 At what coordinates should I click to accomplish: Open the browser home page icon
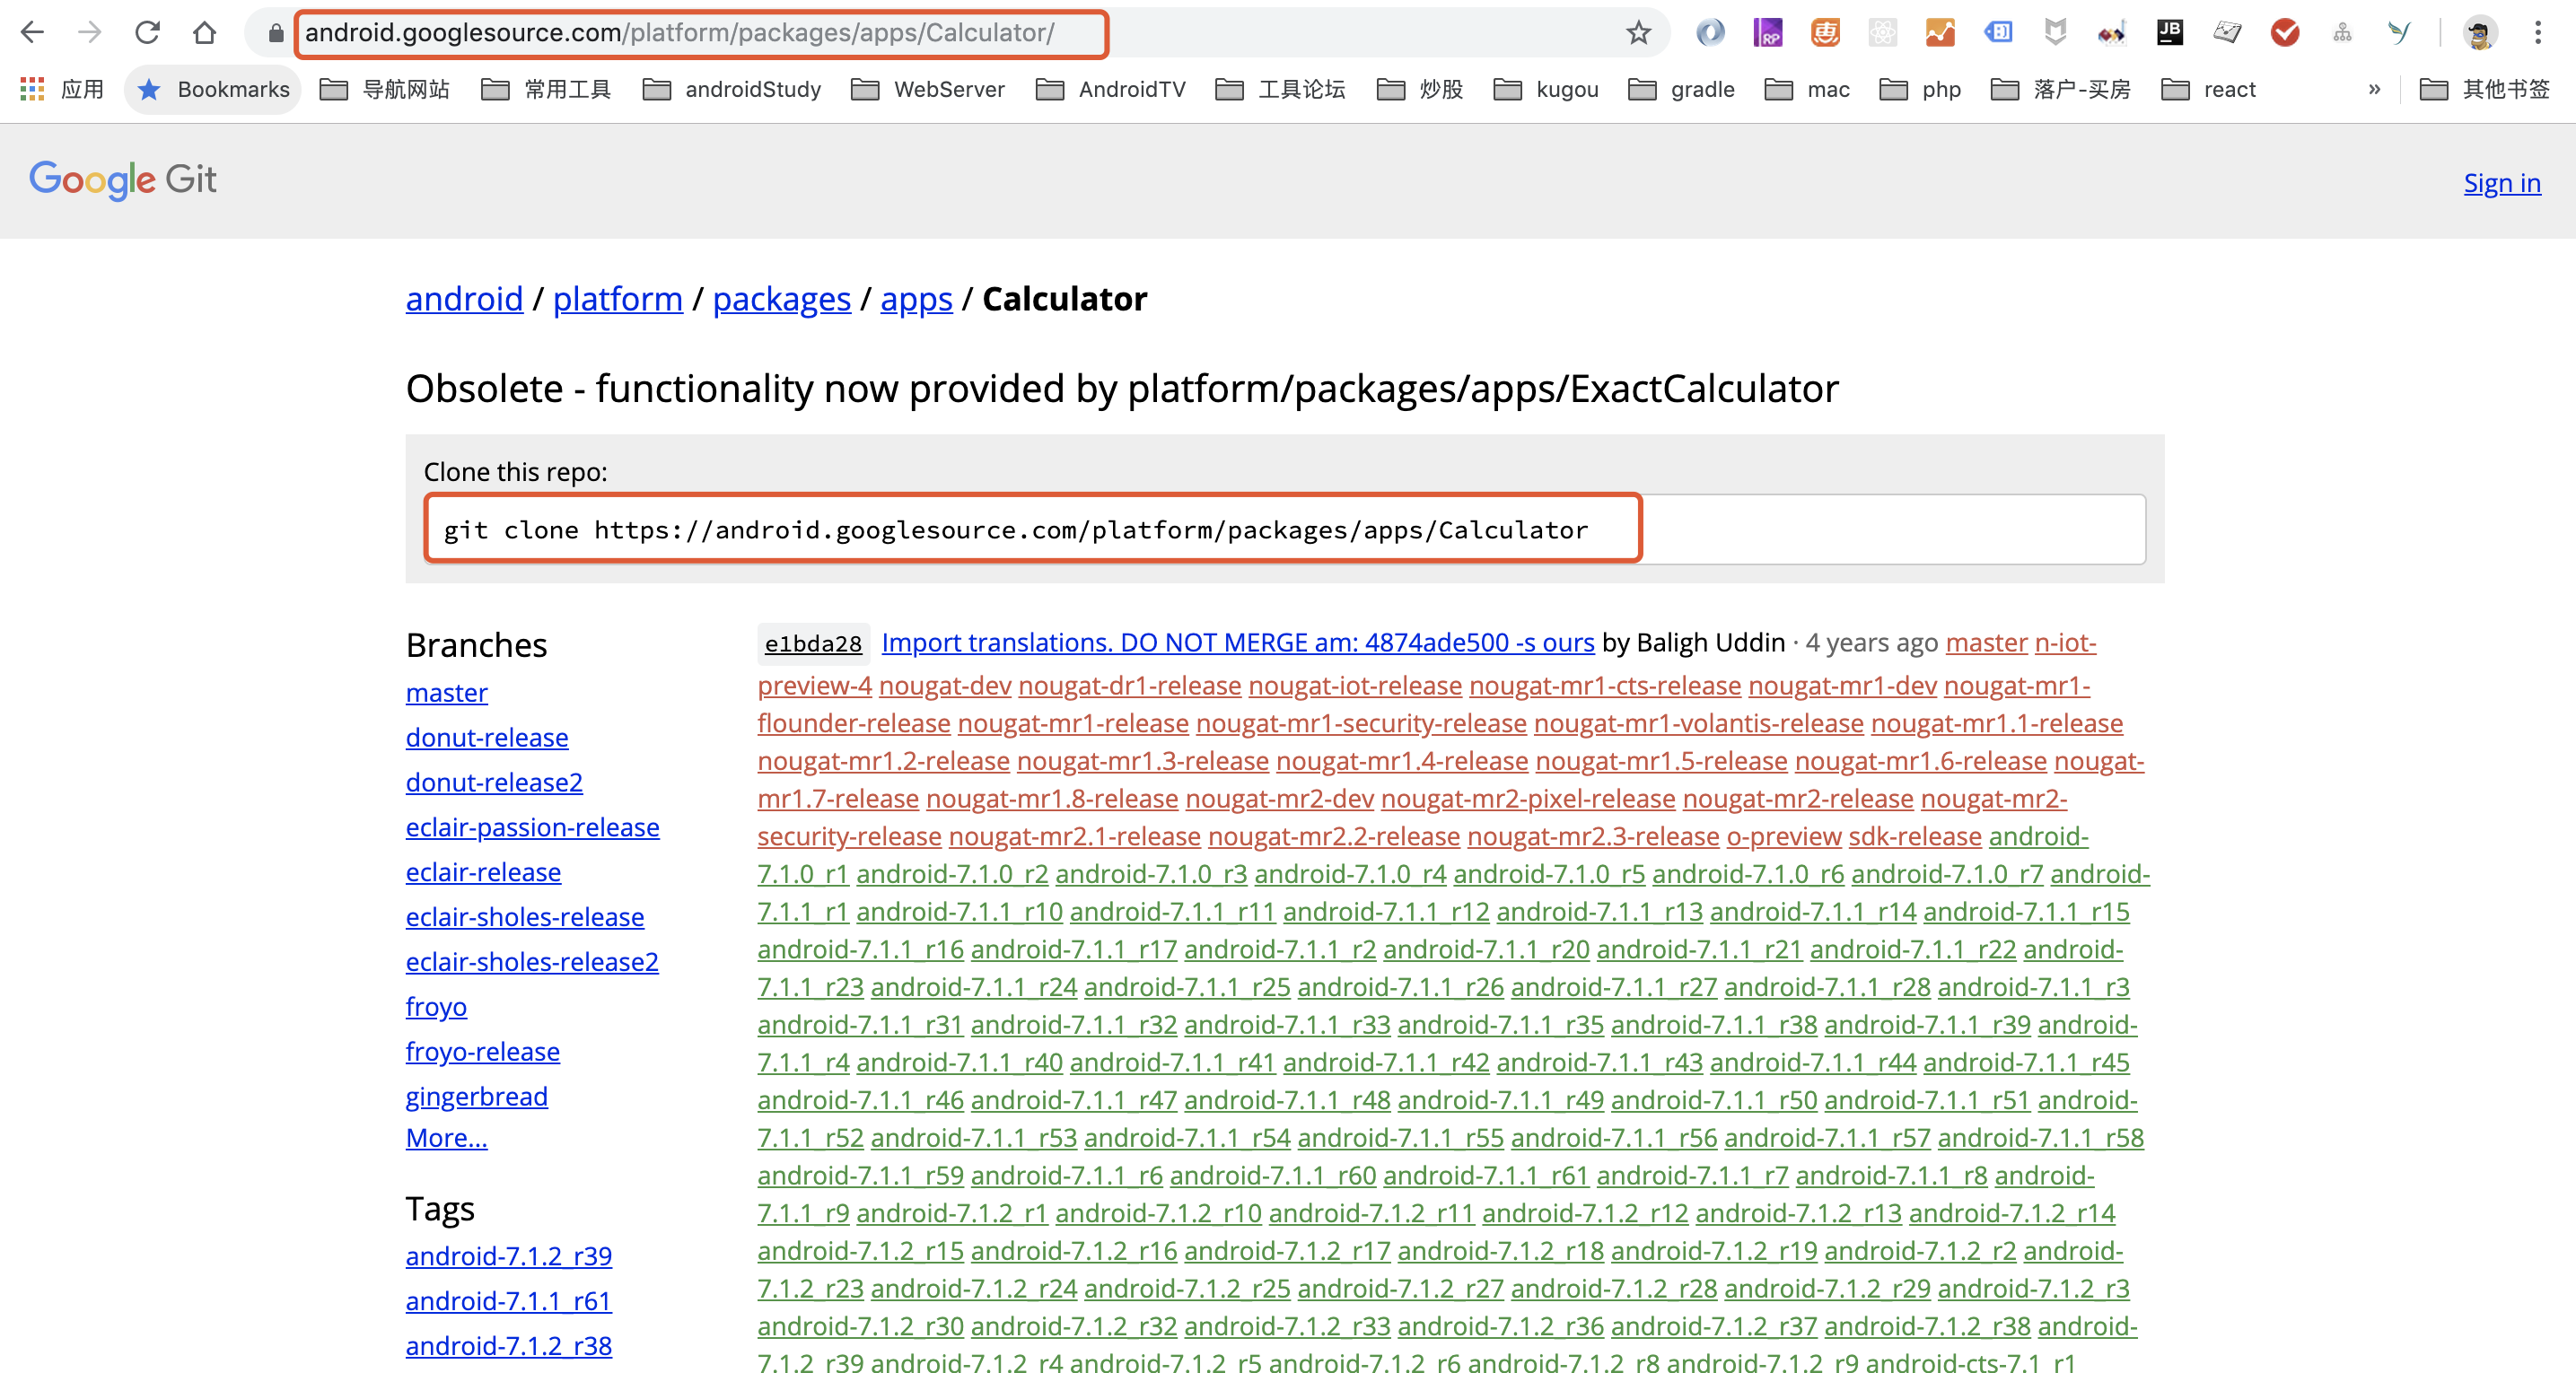(x=205, y=33)
